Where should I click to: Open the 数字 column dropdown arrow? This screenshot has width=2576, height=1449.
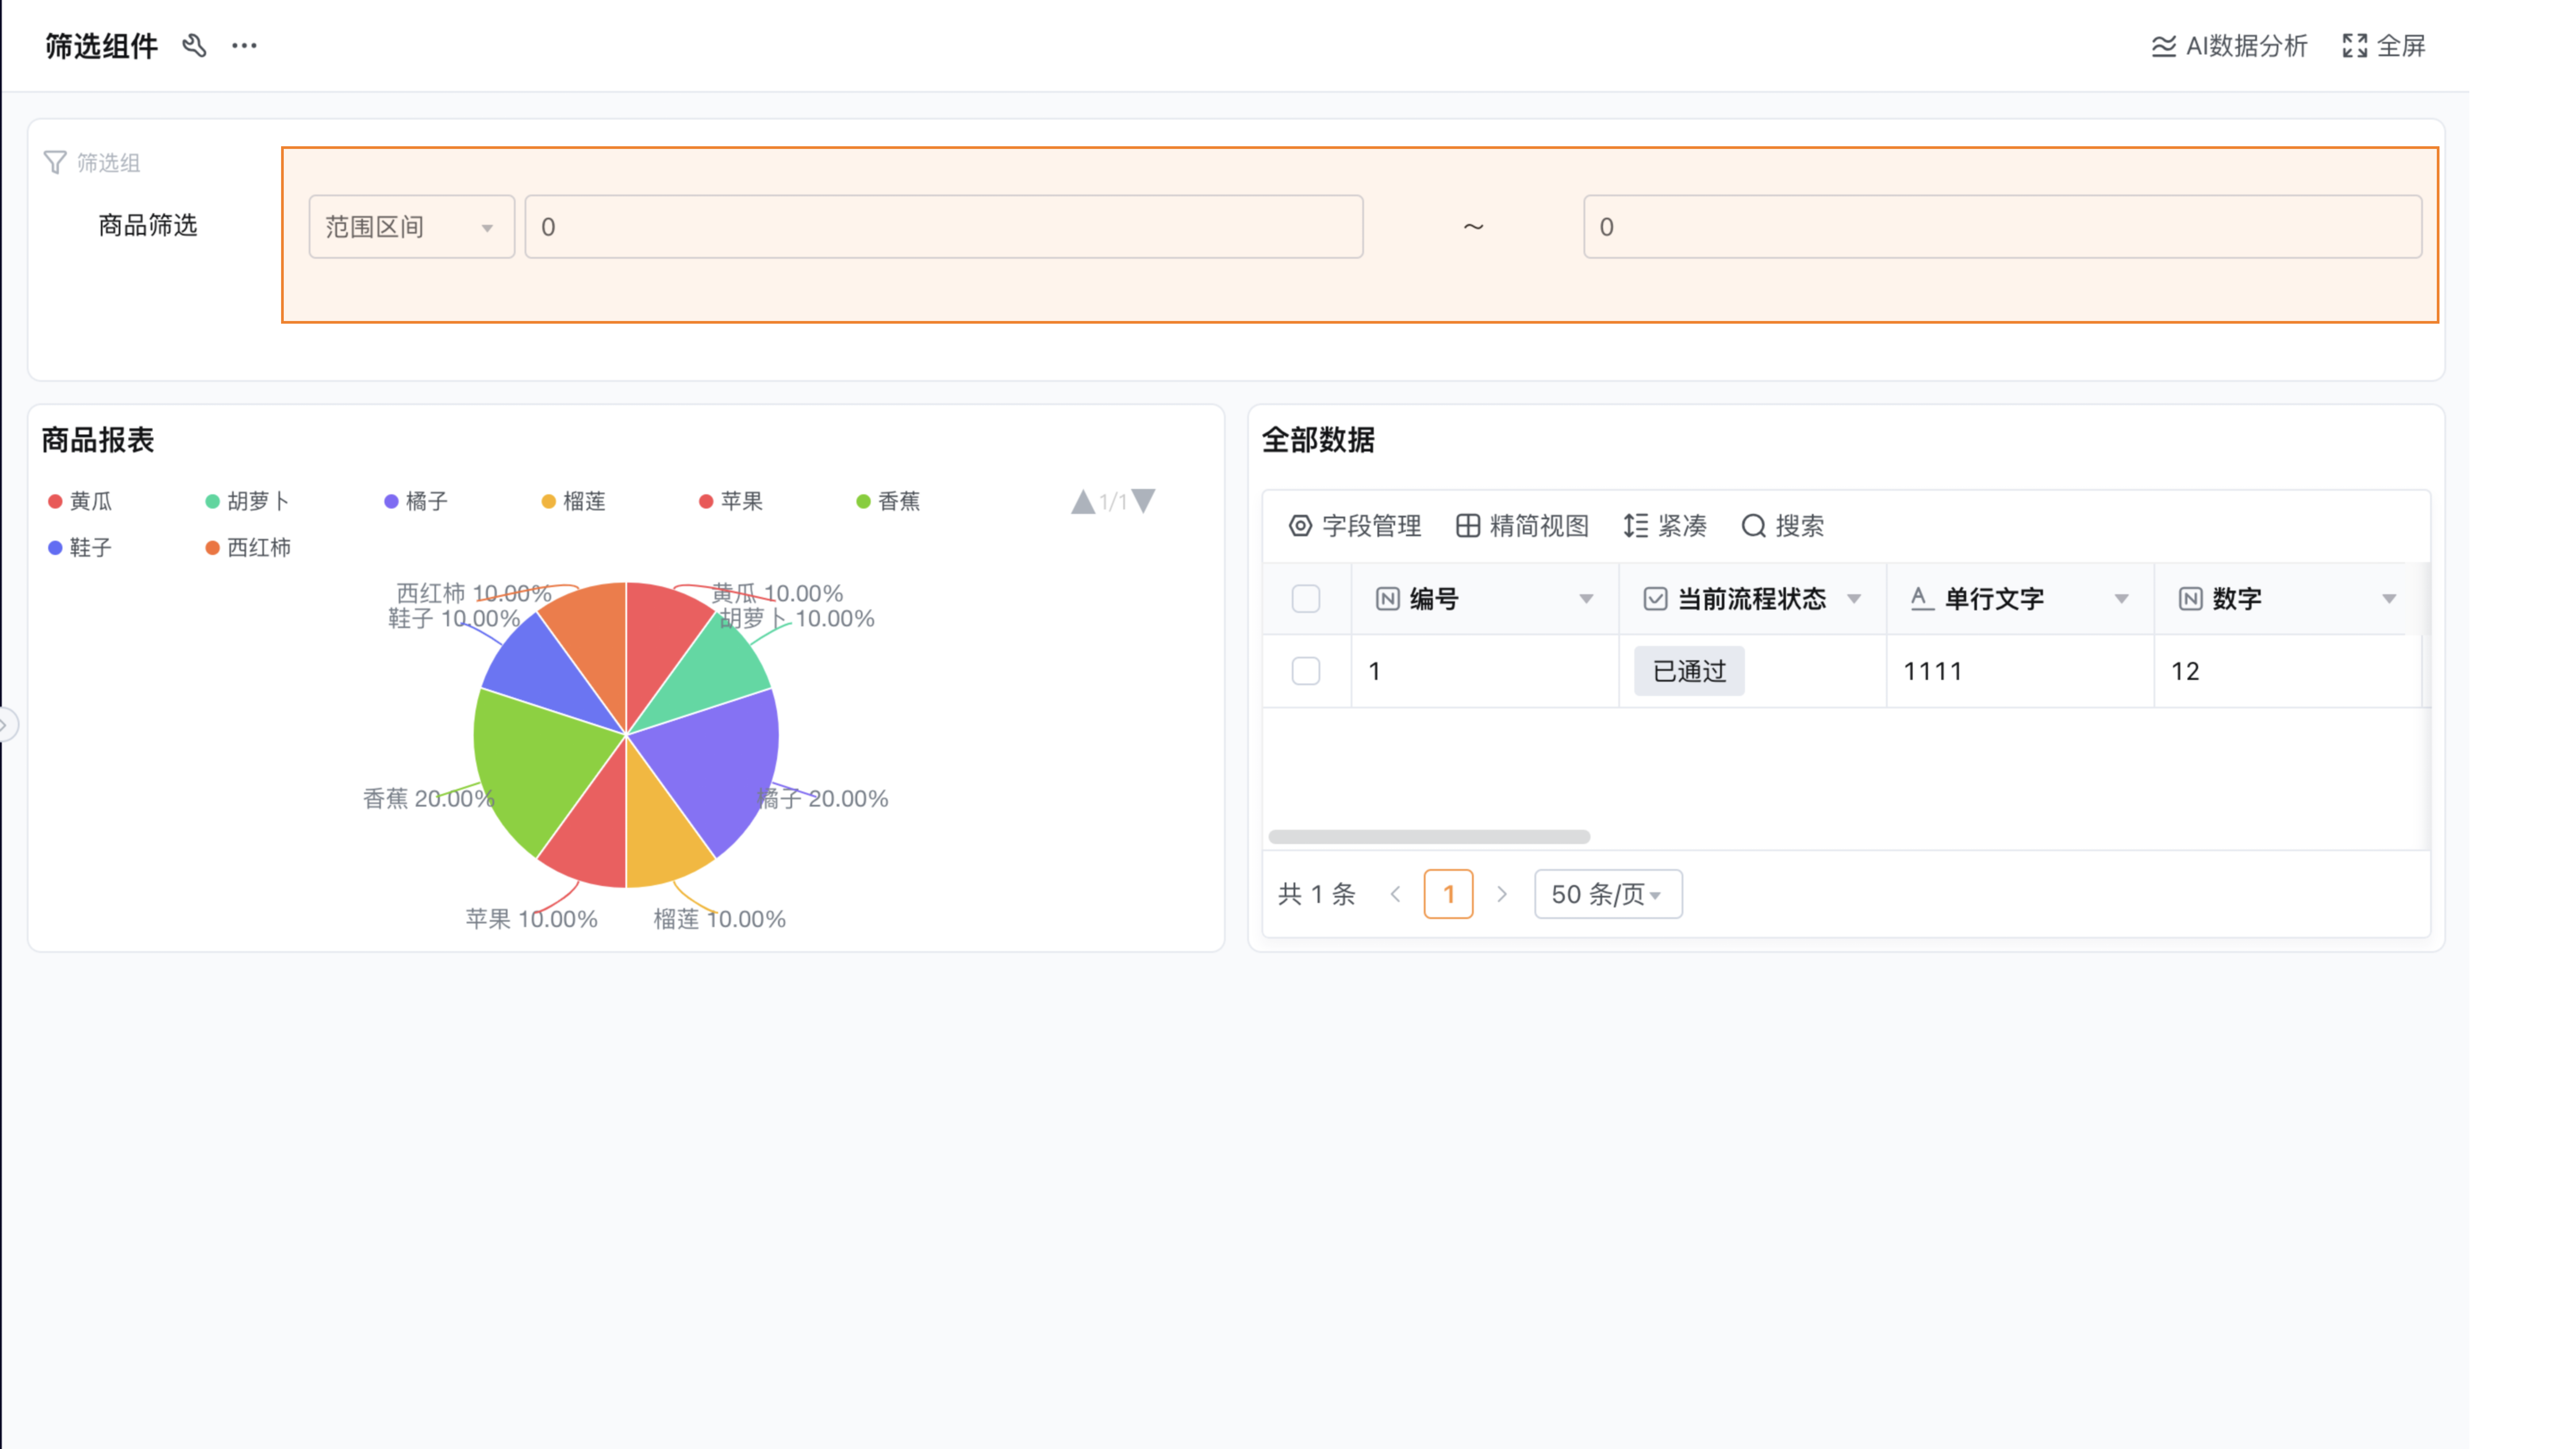point(2389,599)
